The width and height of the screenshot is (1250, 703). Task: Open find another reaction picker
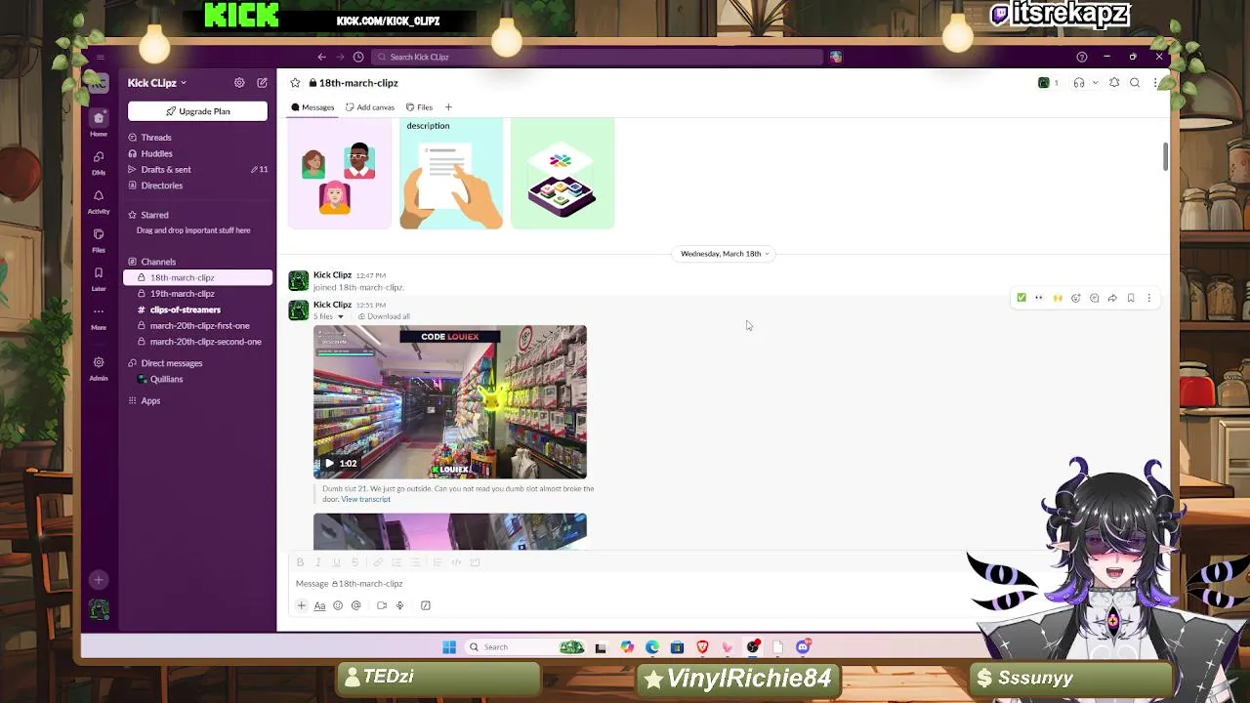[x=1076, y=298]
